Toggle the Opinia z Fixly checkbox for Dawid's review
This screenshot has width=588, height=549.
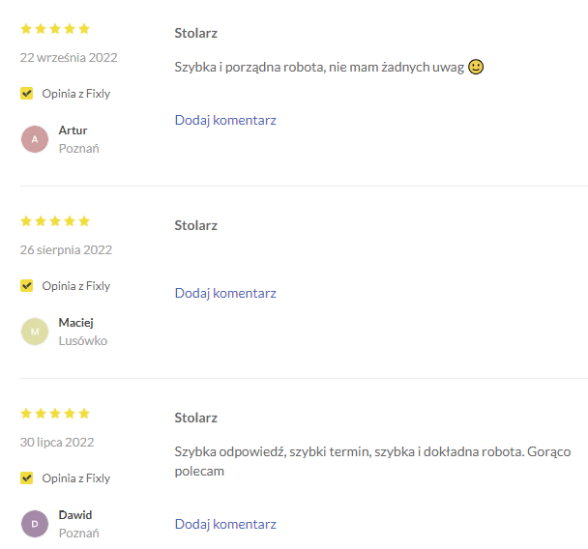pyautogui.click(x=27, y=478)
